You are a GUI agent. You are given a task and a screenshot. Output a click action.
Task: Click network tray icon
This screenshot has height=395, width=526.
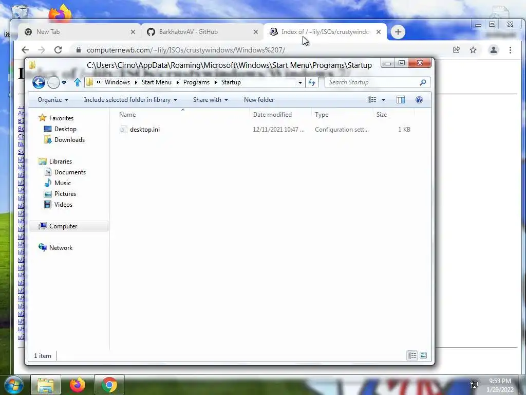click(474, 385)
